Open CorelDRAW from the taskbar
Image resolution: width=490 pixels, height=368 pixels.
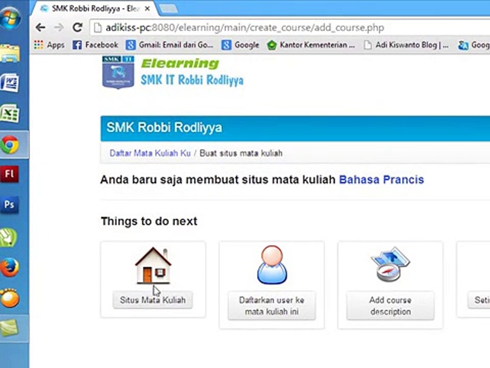click(x=9, y=237)
